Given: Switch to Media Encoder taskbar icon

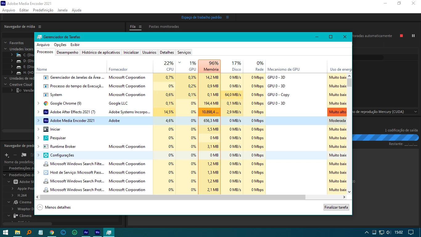Looking at the screenshot, I should (97, 232).
